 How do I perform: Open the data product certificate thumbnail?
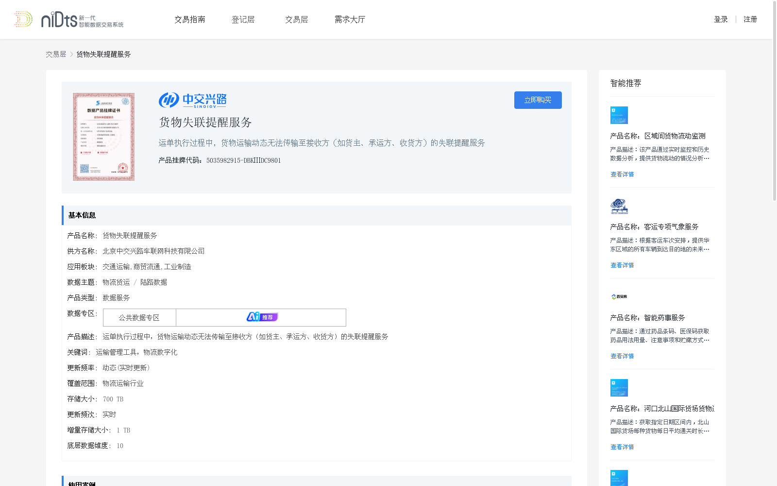103,137
